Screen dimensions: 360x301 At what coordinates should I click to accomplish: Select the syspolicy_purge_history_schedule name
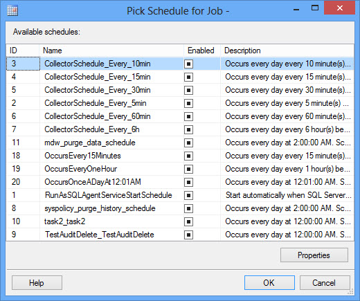coord(100,208)
